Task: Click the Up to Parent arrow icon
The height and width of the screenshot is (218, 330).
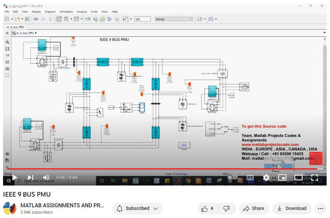Action: click(51, 19)
